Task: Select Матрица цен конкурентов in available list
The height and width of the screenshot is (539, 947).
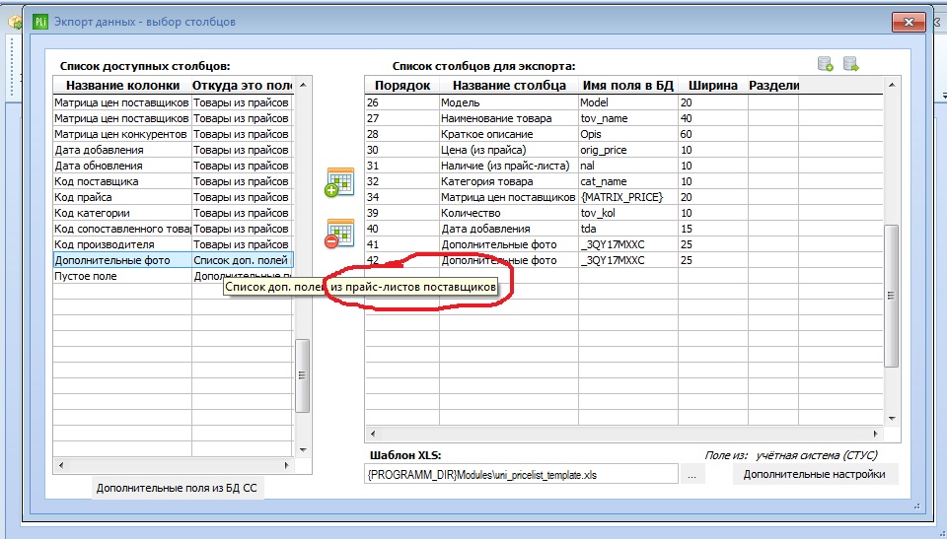Action: tap(174, 134)
